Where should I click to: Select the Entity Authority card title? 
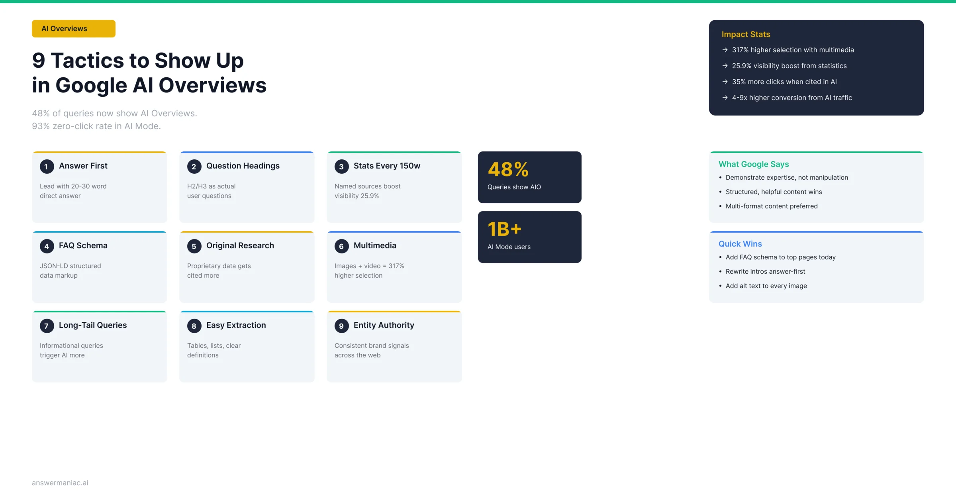coord(384,325)
